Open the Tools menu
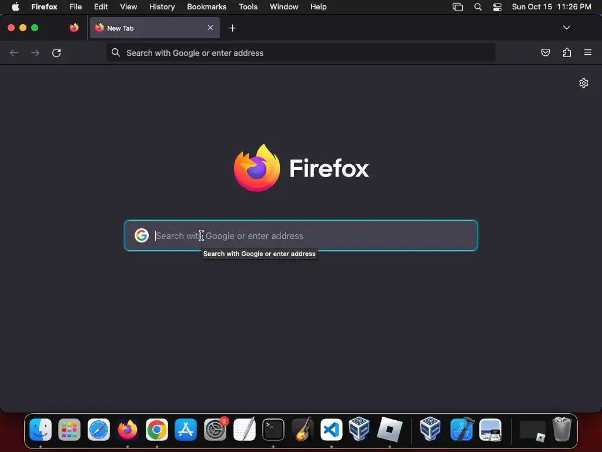Viewport: 602px width, 452px height. point(248,6)
